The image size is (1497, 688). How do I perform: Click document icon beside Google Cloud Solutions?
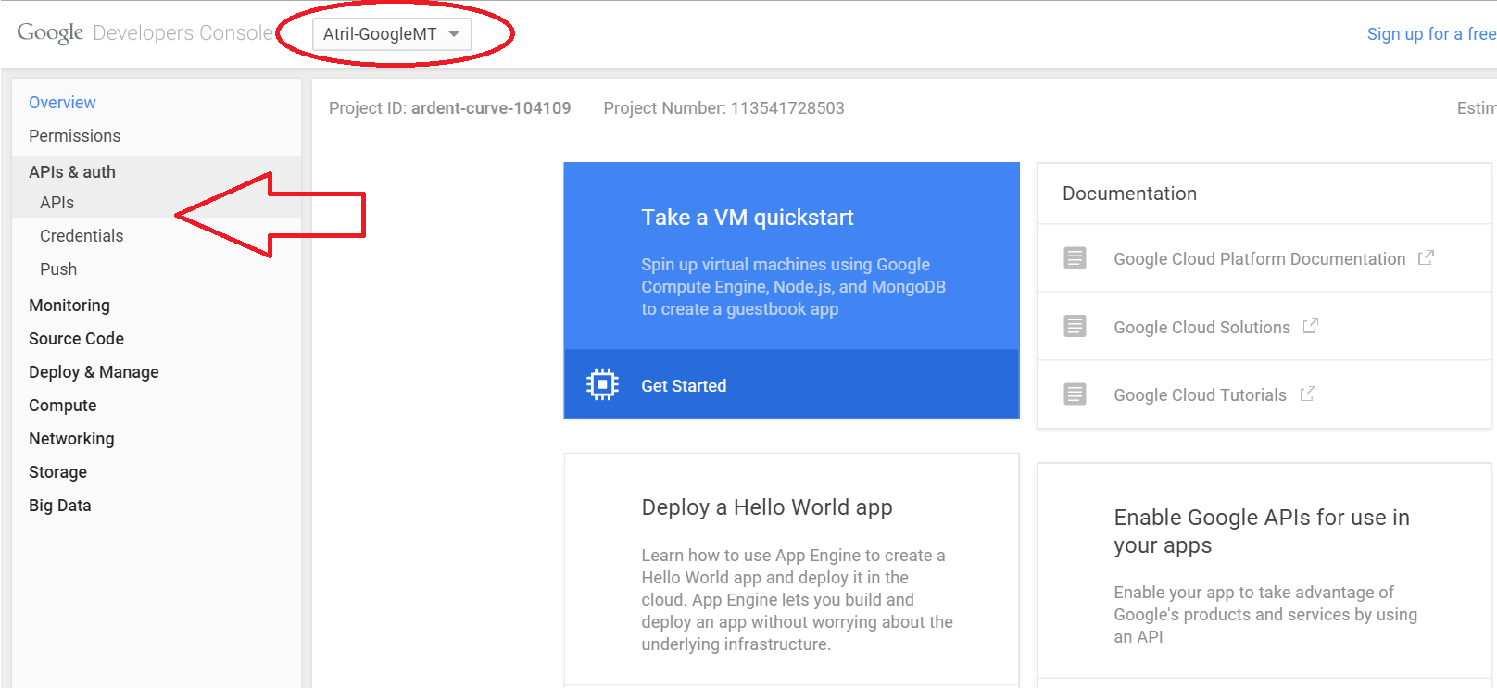1075,326
